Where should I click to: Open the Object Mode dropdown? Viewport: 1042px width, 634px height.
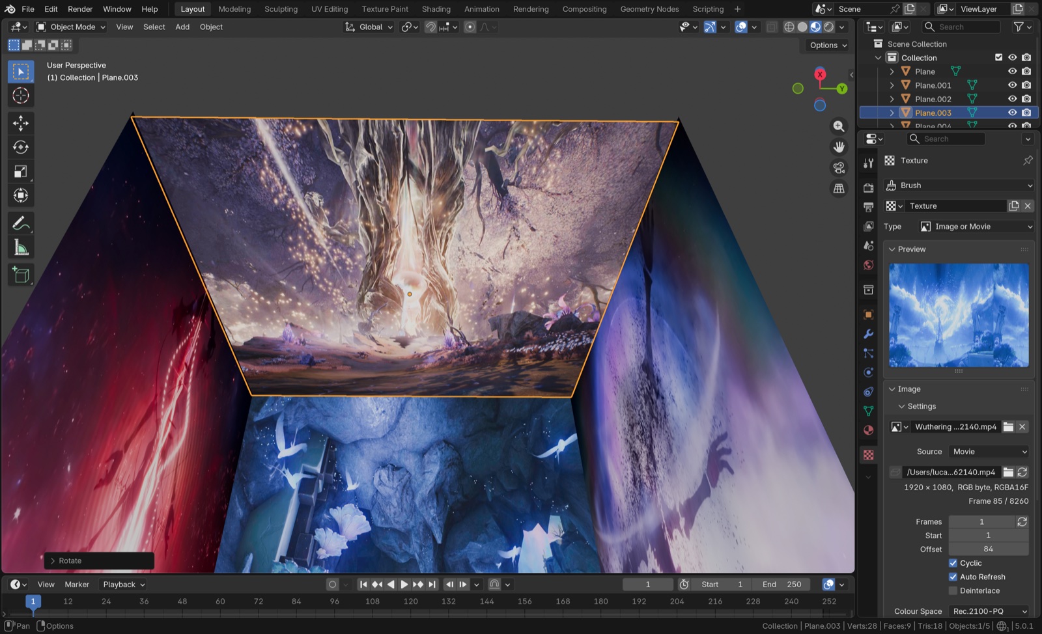70,27
